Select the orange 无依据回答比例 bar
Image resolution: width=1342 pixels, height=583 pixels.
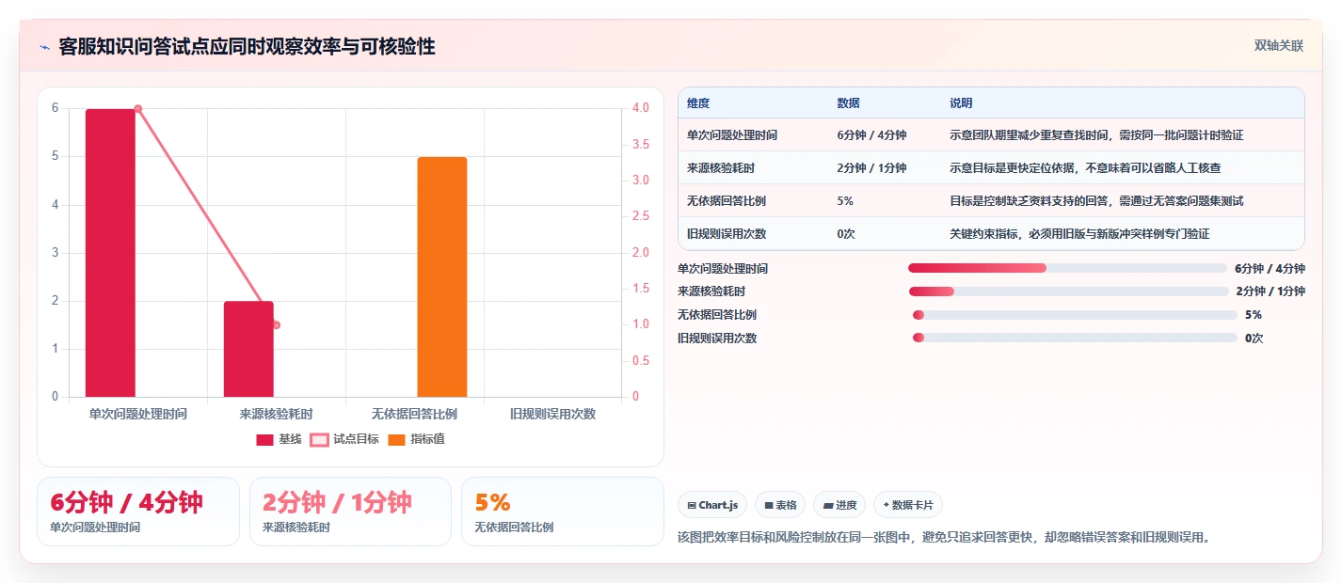click(x=442, y=277)
